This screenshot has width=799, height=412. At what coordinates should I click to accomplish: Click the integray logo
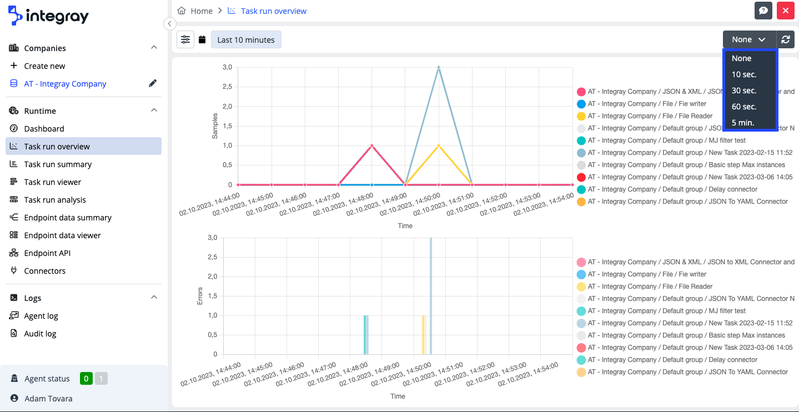(48, 16)
